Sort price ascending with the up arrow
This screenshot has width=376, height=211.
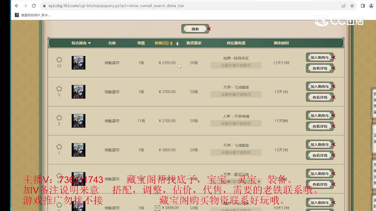pyautogui.click(x=171, y=43)
